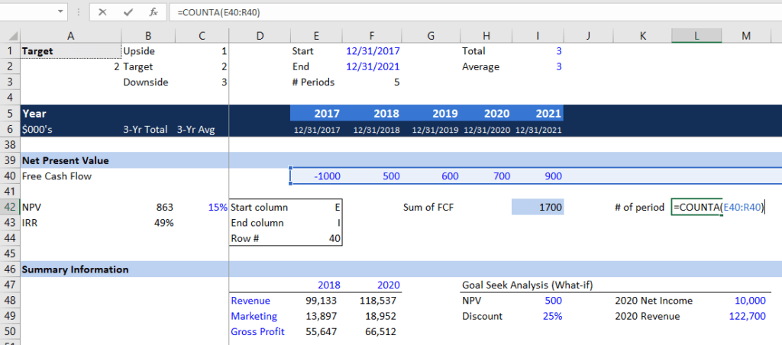Click the Start date 12/31/2017 cell
Viewport: 782px width, 345px height.
[372, 51]
